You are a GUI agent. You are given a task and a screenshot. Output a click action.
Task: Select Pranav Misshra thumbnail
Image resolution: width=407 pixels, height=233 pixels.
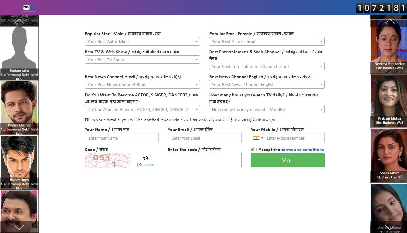19,107
